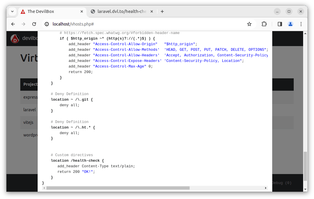Click the horizontal scrollbar in code viewer
The image size is (314, 199).
click(x=118, y=188)
